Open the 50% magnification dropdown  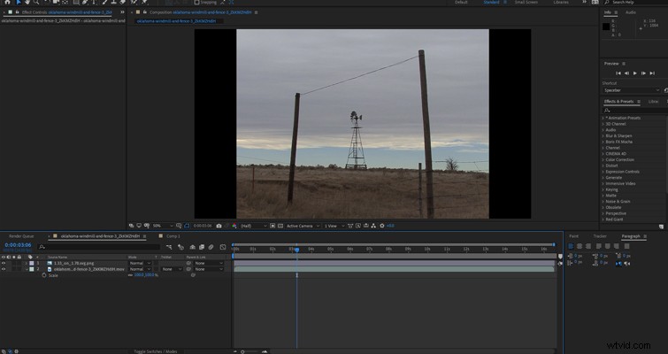[163, 226]
